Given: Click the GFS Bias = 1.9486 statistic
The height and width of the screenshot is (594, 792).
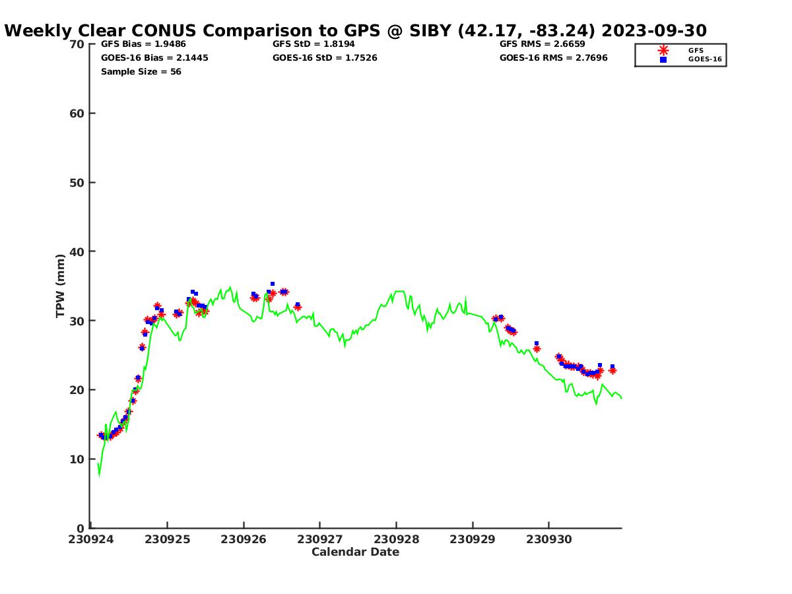Looking at the screenshot, I should click(x=143, y=44).
